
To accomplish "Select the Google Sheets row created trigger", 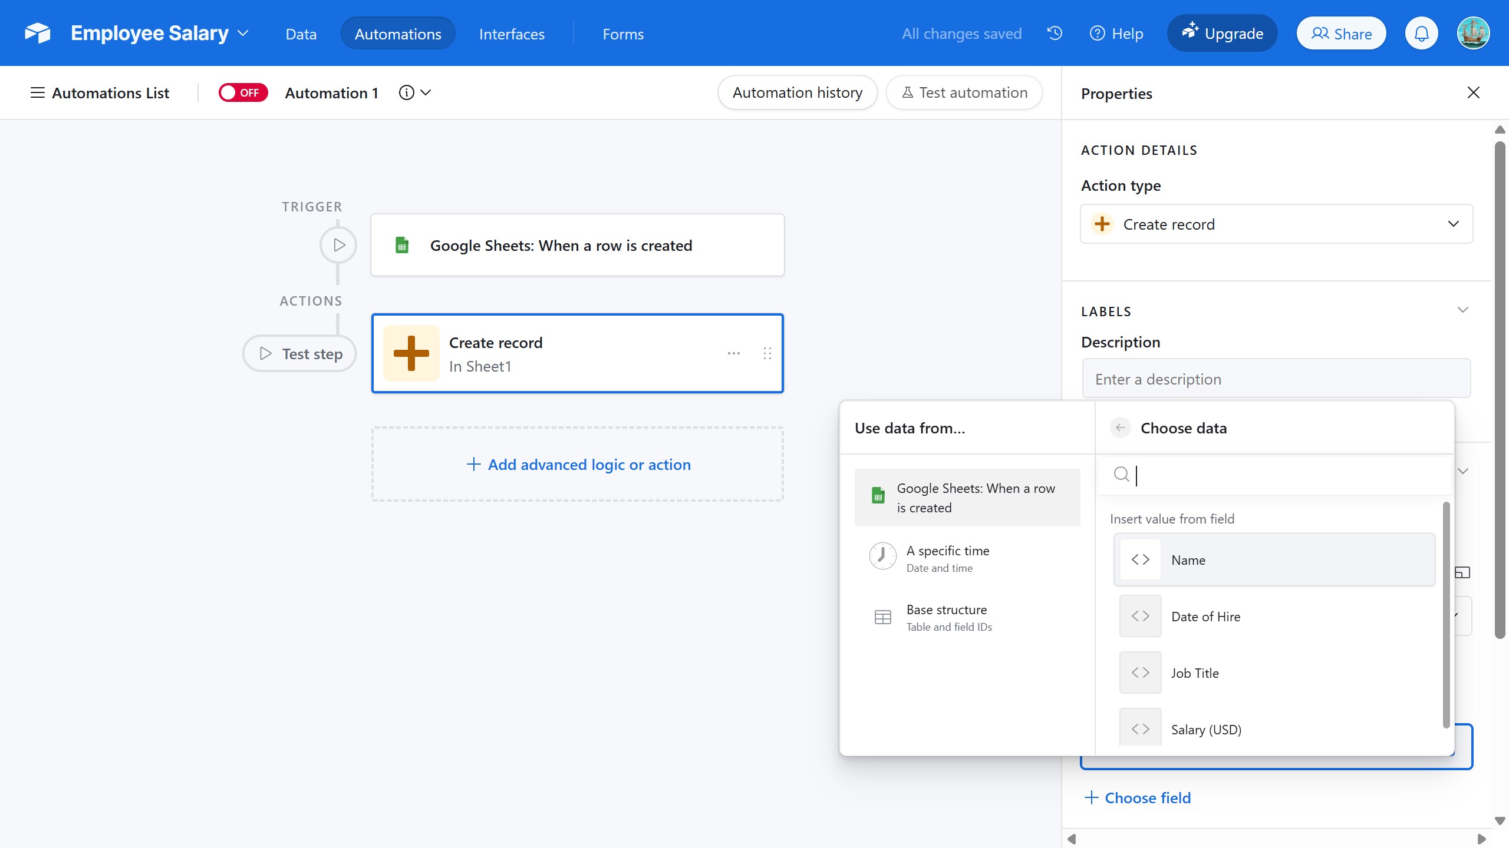I will tap(578, 245).
